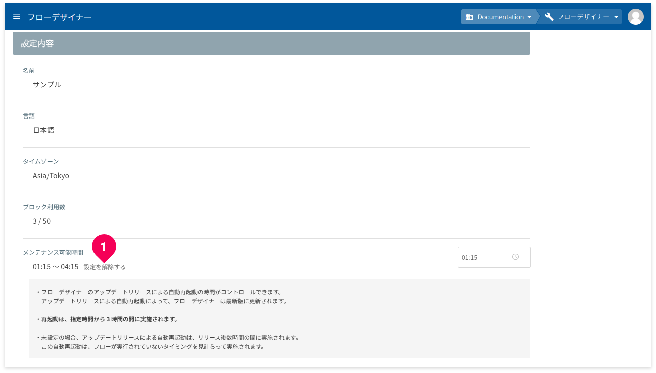This screenshot has width=656, height=373.
Task: Select the Asia/Tokyo timezone value
Action: point(51,176)
